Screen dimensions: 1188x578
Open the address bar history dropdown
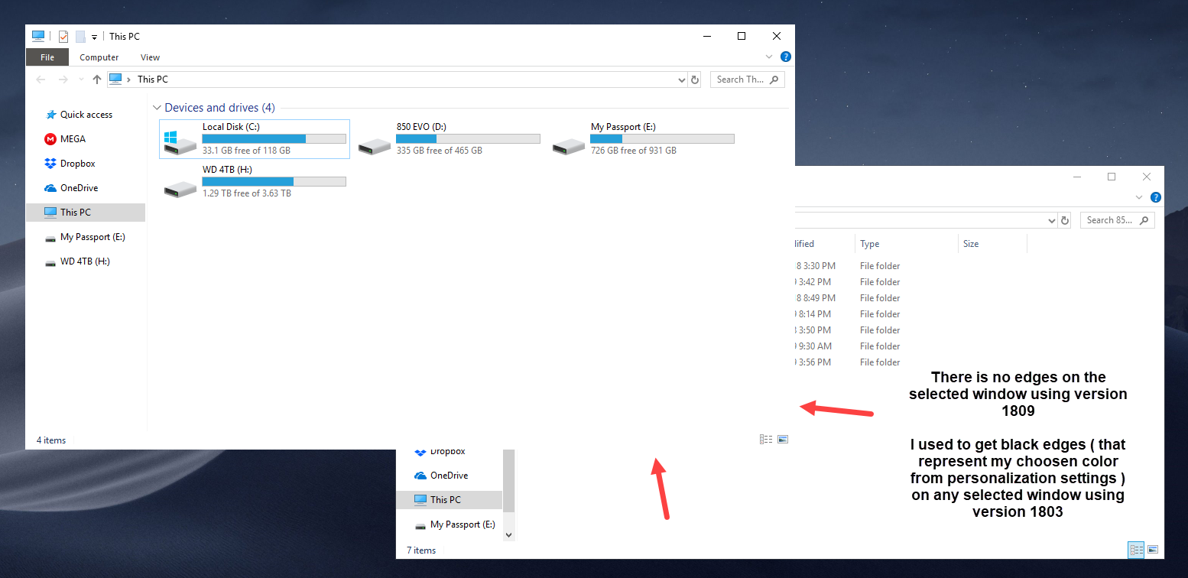point(681,80)
